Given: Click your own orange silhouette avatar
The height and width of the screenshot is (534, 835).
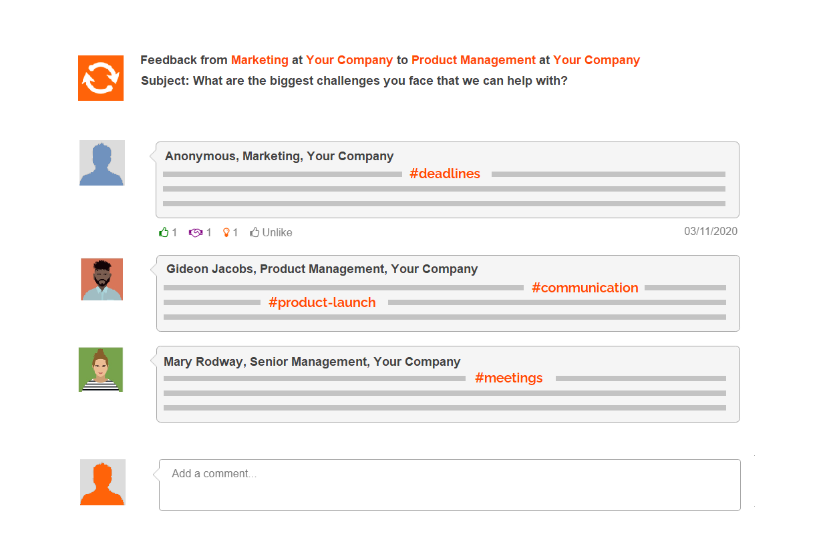Looking at the screenshot, I should 102,482.
